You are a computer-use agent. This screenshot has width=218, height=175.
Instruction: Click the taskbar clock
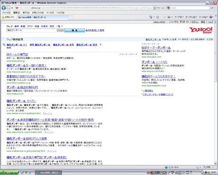click(213, 173)
